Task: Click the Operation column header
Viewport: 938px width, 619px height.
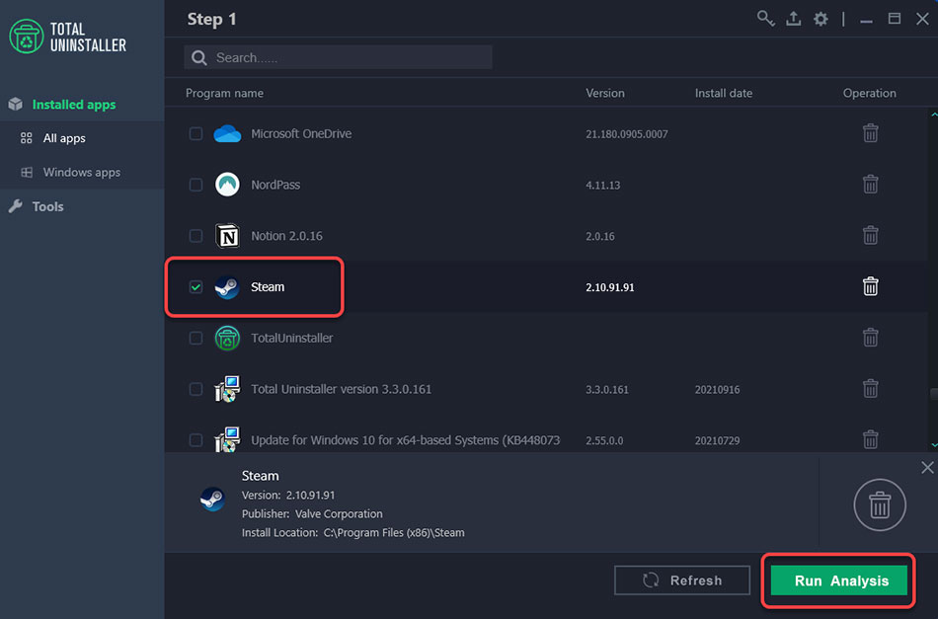Action: pos(869,94)
